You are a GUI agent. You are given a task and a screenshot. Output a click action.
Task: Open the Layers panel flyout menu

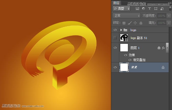click(x=170, y=3)
